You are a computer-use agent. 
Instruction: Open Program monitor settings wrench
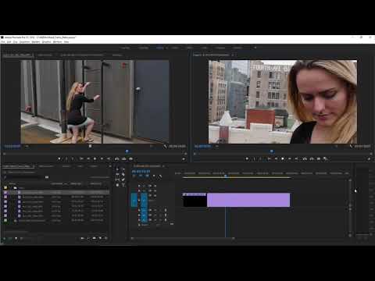(352, 147)
